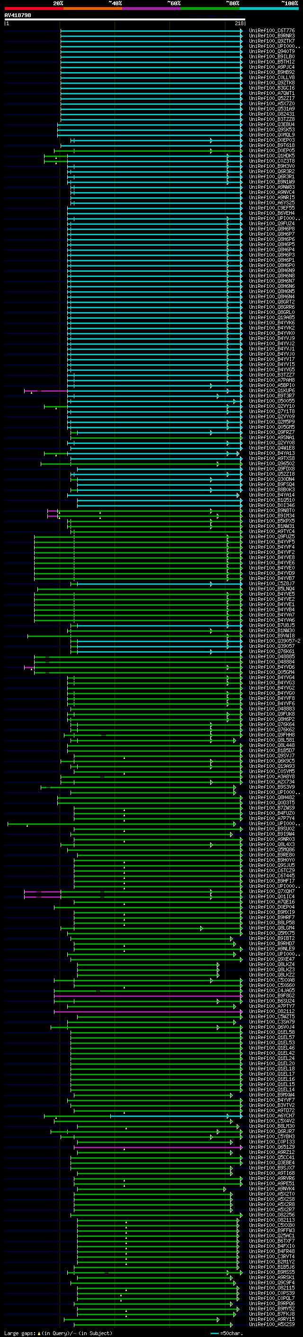This screenshot has width=303, height=1337.
Task: Click the red identity color segment
Action: (x=34, y=9)
